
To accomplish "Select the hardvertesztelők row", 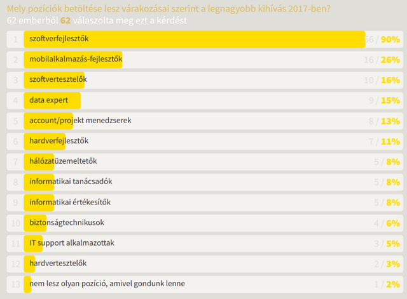I will 205,263.
